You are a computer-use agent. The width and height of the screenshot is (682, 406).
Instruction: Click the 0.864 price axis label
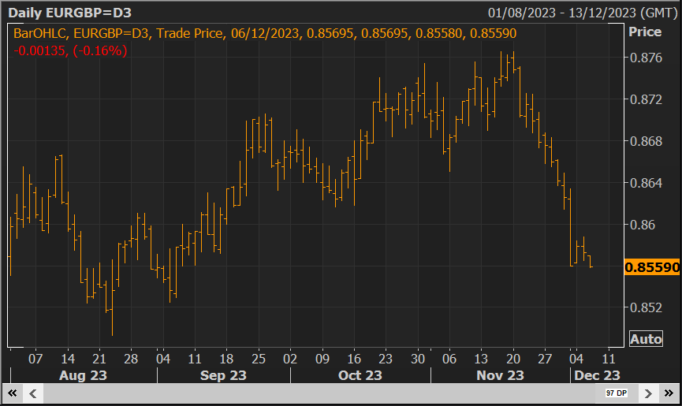pos(646,183)
